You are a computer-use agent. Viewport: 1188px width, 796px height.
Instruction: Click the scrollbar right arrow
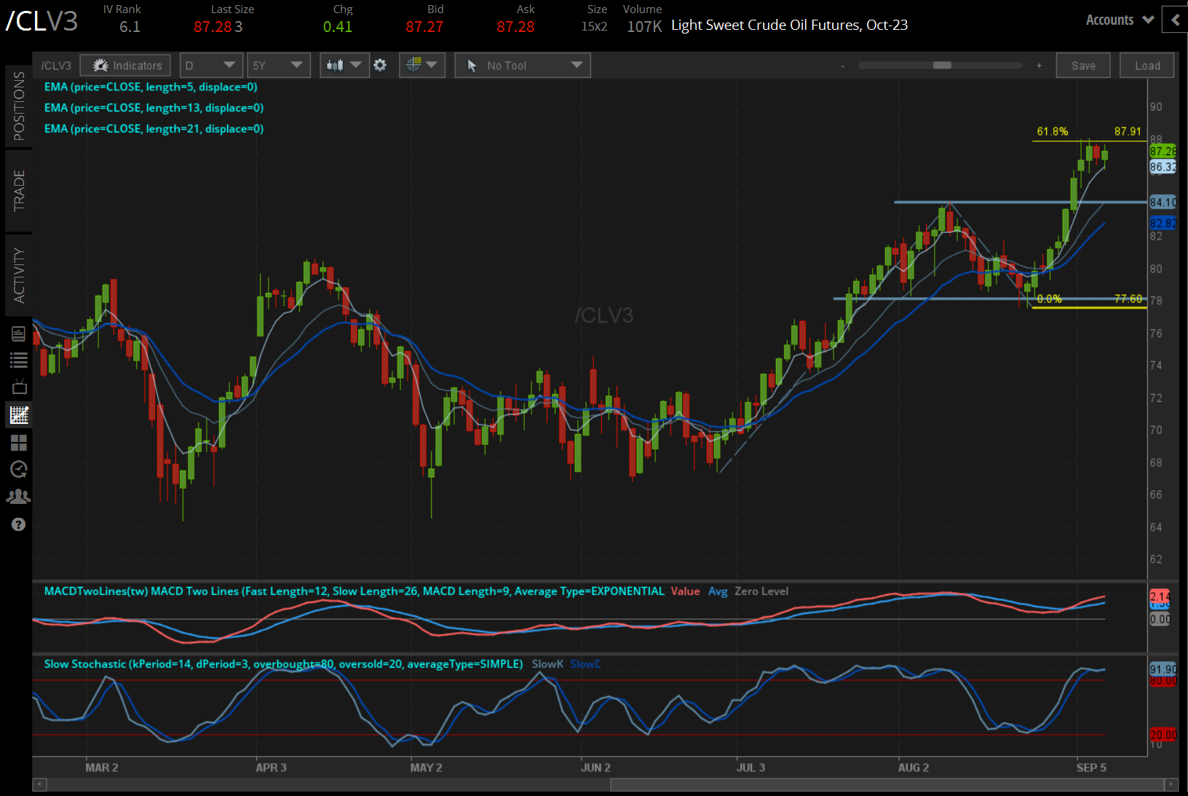coord(1171,784)
